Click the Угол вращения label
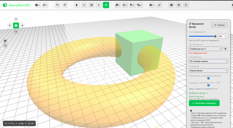Image resolution: width=233 pixels, height=128 pixels. 197,32
